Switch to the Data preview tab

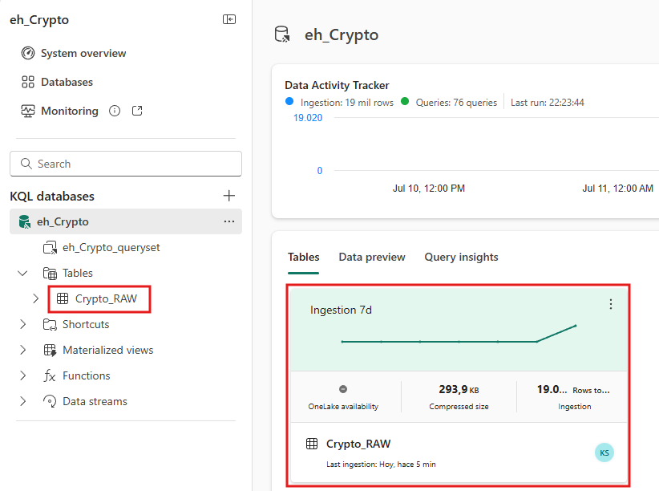click(372, 257)
